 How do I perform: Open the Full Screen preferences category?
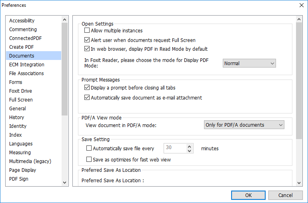(x=21, y=100)
